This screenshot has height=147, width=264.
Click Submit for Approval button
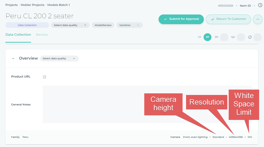tap(181, 19)
